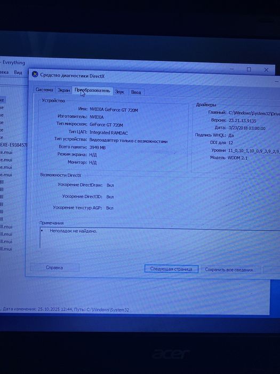Open the Система tab

(x=44, y=90)
